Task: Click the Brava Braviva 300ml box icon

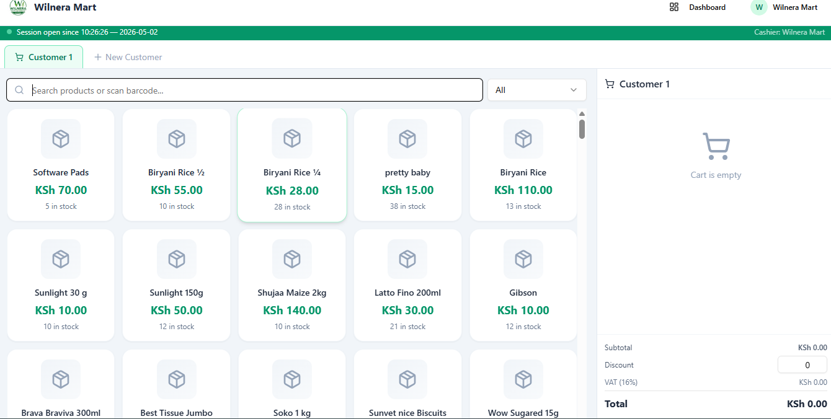Action: (61, 379)
